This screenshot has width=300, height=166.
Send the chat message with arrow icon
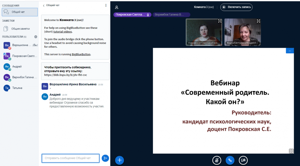pos(105,158)
